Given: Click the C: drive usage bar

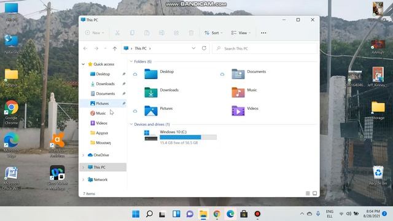Looking at the screenshot, I should (x=188, y=137).
